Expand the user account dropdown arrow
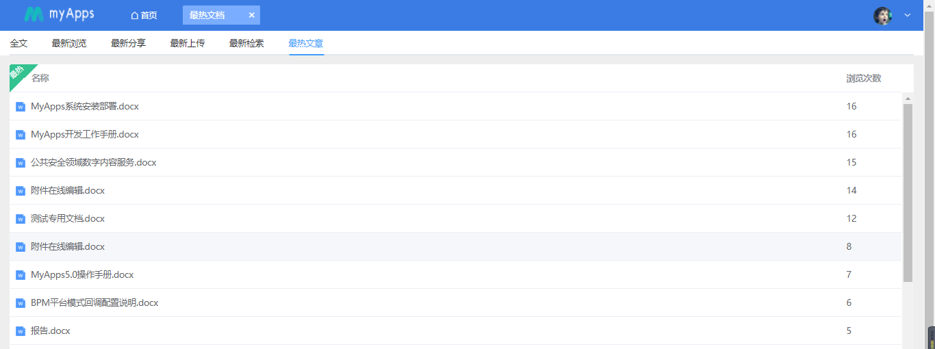The height and width of the screenshot is (349, 935). click(908, 15)
